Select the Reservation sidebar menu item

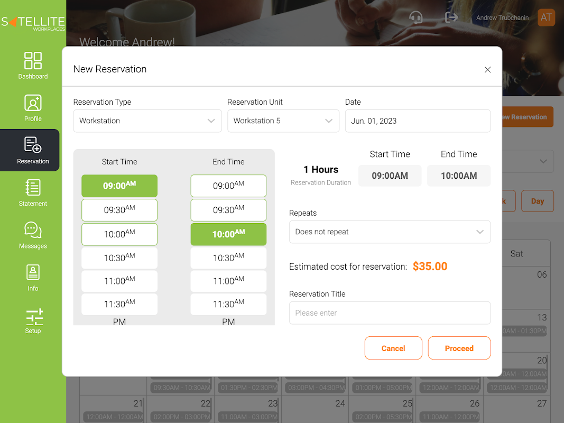point(33,150)
